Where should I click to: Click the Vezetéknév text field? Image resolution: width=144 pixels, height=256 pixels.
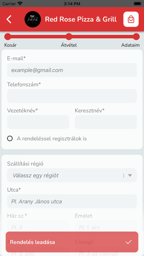point(38,122)
